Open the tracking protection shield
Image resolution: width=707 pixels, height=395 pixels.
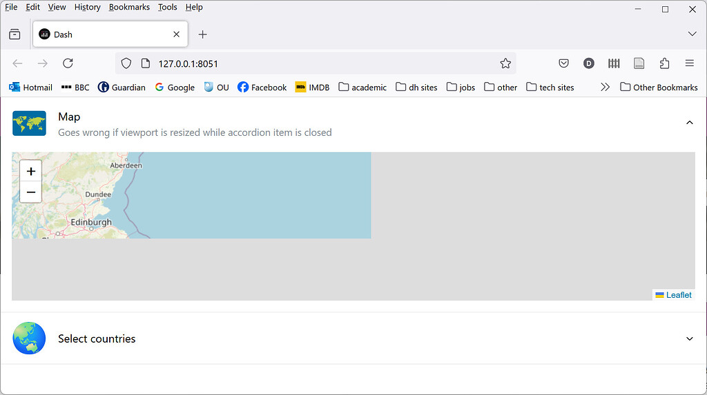126,63
